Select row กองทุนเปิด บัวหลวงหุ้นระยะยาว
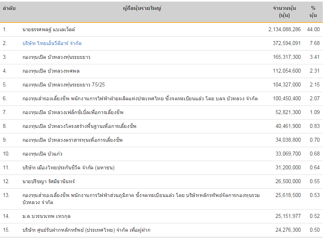This screenshot has width=324, height=238. (x=161, y=57)
